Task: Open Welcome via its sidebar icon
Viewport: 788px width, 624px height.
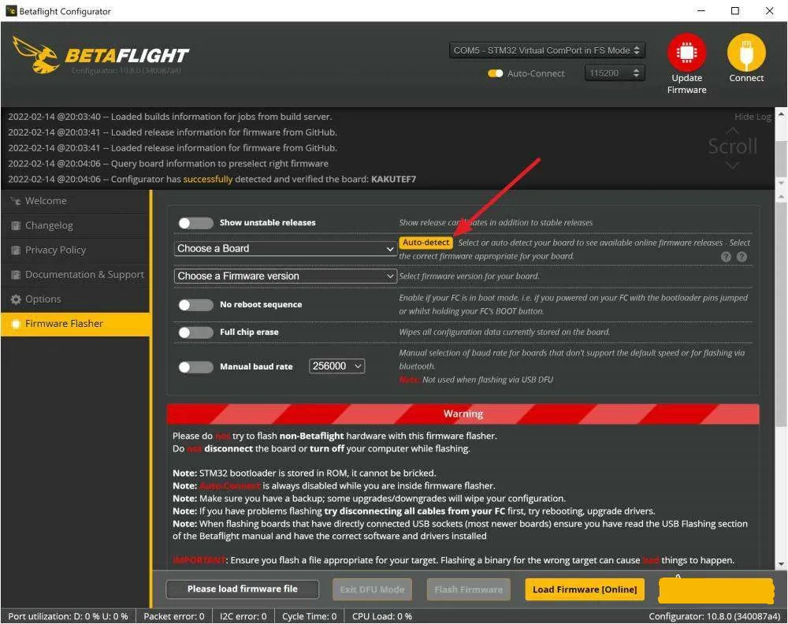Action: click(16, 201)
